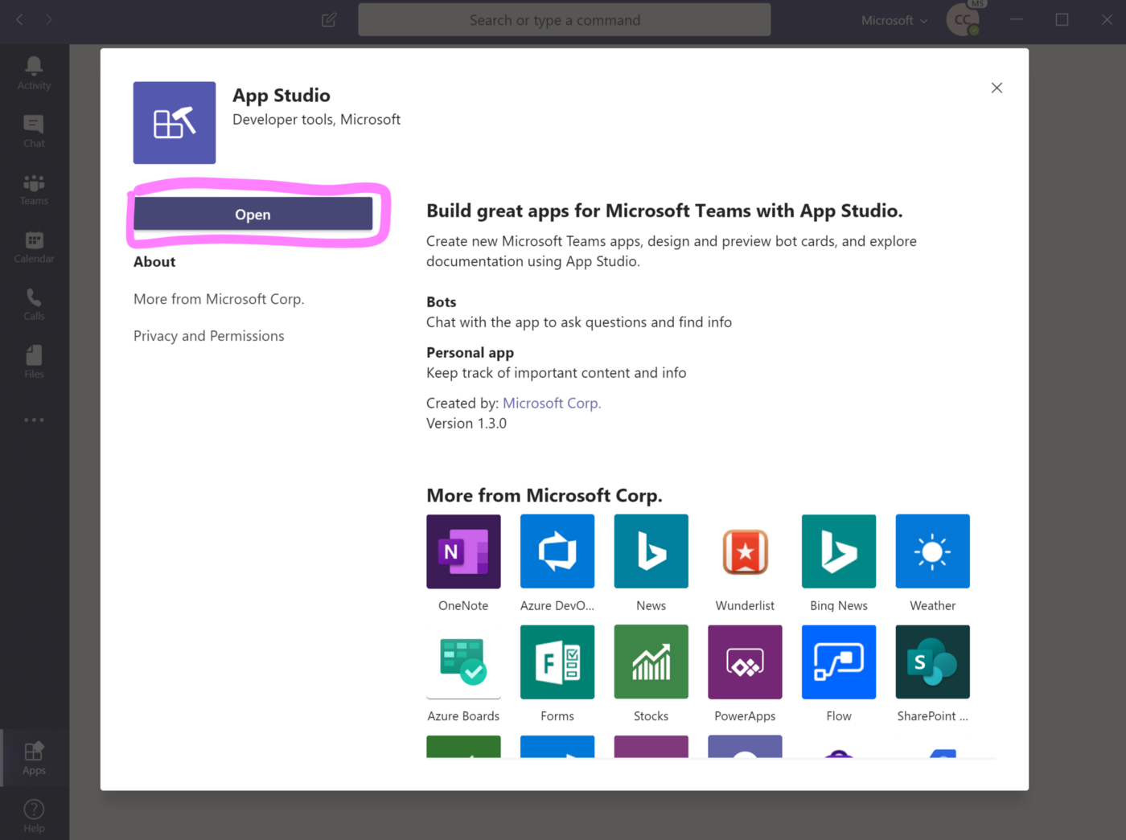Open Apps in the left sidebar
Screen dimensions: 1126x840
pos(34,758)
